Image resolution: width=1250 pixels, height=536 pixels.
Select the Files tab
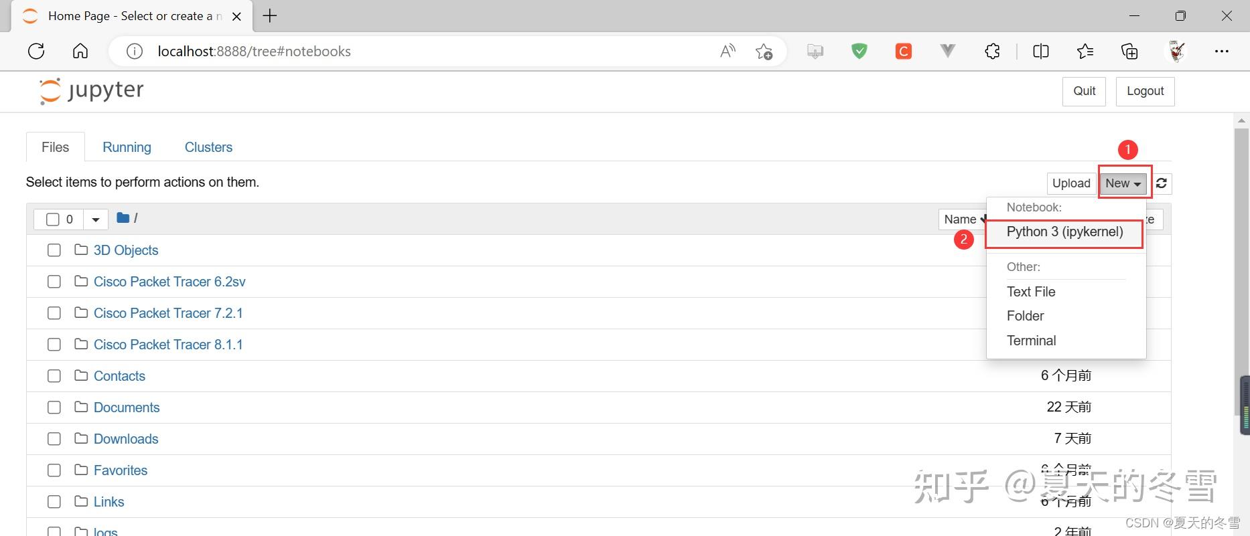click(x=55, y=147)
